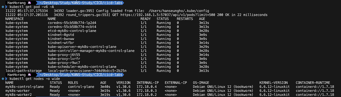Viewport: 341px width, 97px height.
Task: Click the Running status of kindnet-8gstd
Action: (x=164, y=35)
